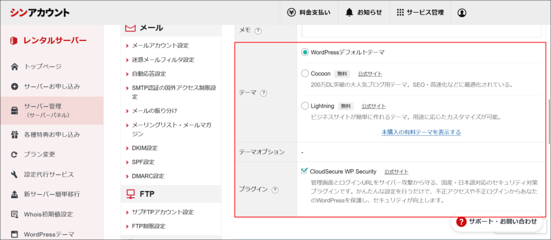Viewport: 551px width, 240px height.
Task: Open メールの振り分け link
Action: tap(154, 111)
